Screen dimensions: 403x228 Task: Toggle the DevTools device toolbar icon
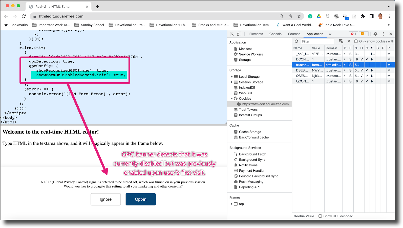pyautogui.click(x=239, y=34)
